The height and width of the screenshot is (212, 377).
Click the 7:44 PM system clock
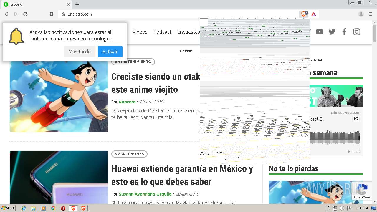362,208
